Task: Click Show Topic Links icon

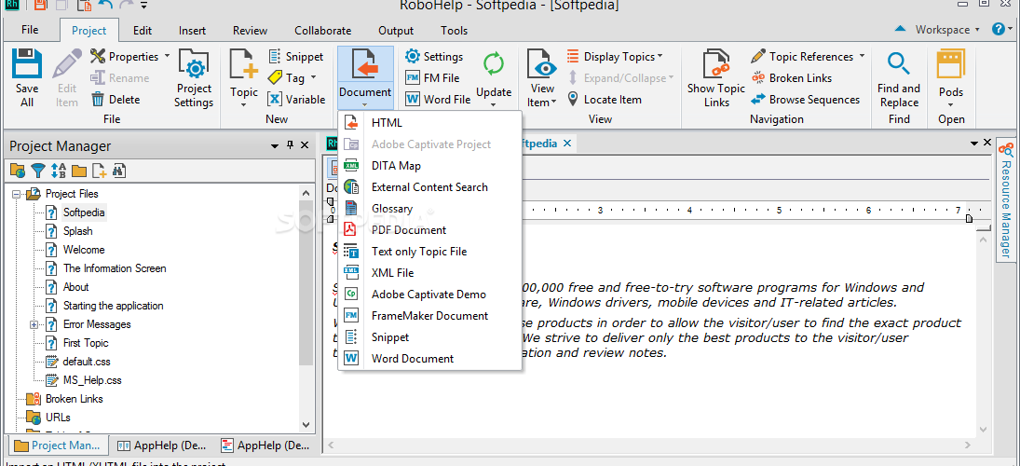Action: tap(716, 63)
